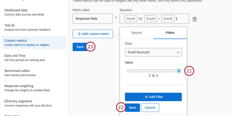Image resolution: width=232 pixels, height=116 pixels.
Task: Delete the Response Rate metric with trash icon
Action: point(195,19)
